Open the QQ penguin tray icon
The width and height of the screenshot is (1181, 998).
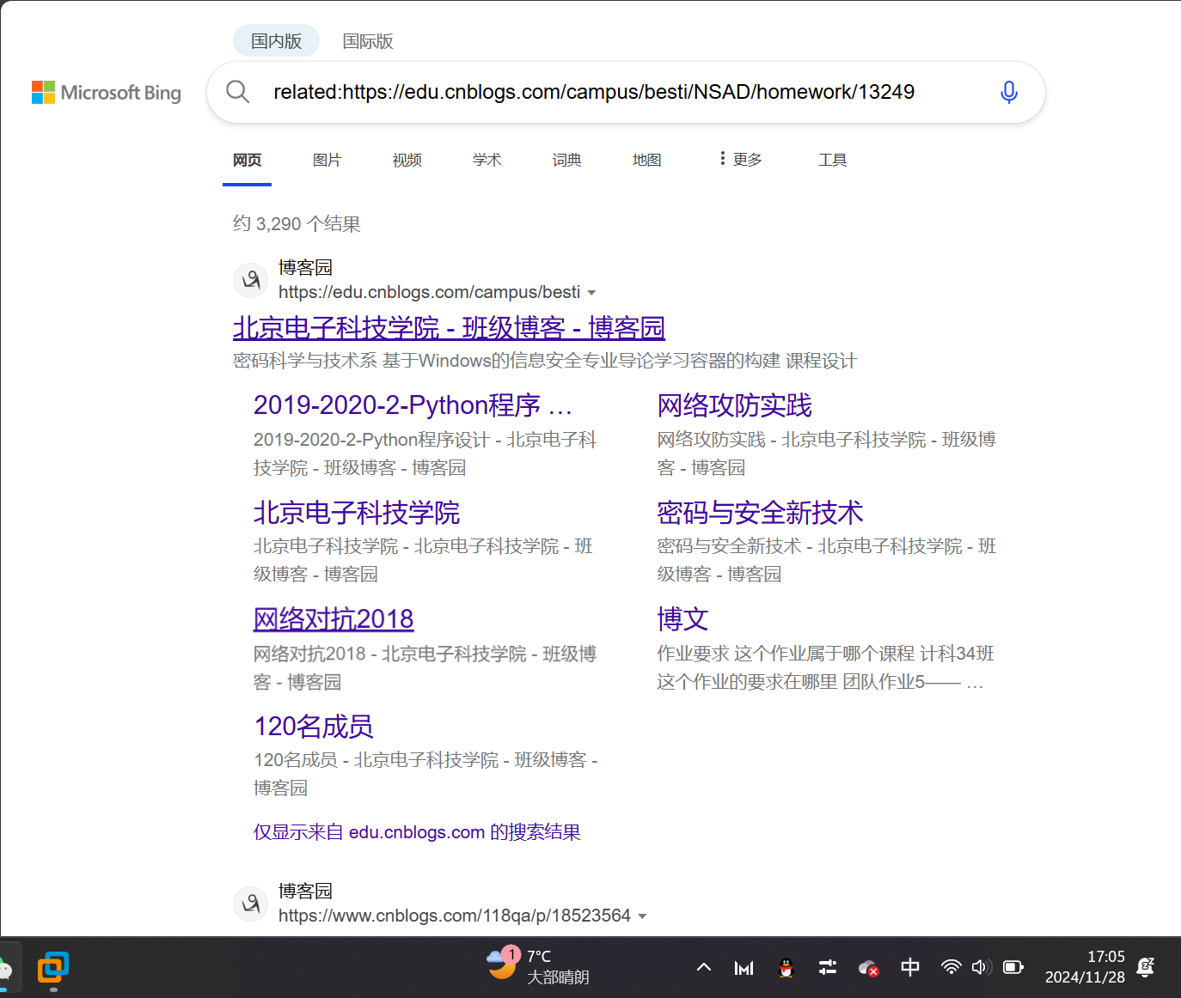click(x=786, y=968)
